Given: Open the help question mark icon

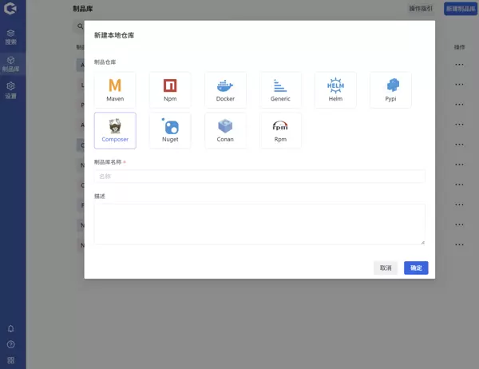Looking at the screenshot, I should (11, 344).
